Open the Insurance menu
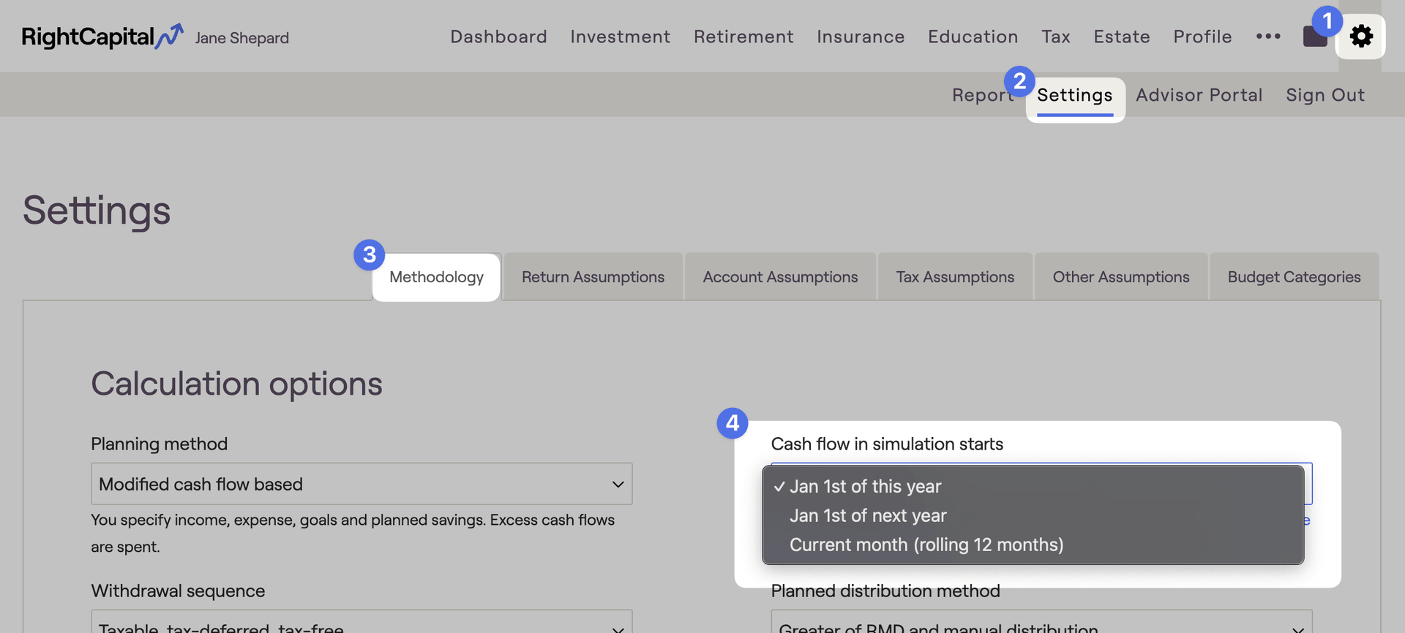 click(x=861, y=37)
